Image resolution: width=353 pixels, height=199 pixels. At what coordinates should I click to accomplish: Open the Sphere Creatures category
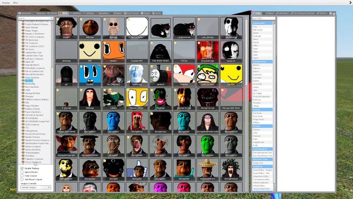[33, 146]
